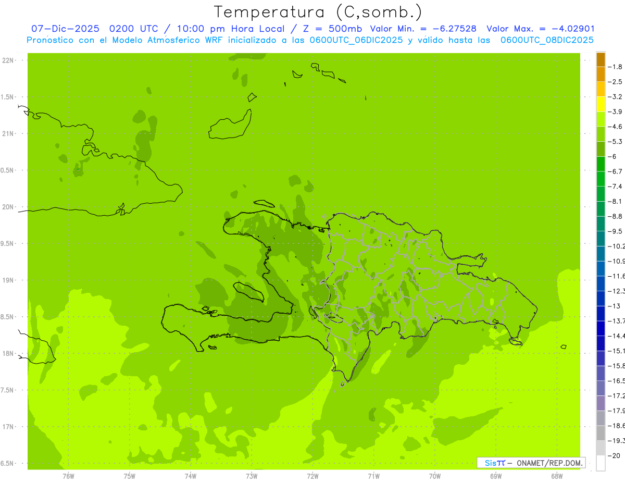This screenshot has width=625, height=483.
Task: Click the yellow swatch between -3.2 and -3.9
Action: pyautogui.click(x=601, y=104)
